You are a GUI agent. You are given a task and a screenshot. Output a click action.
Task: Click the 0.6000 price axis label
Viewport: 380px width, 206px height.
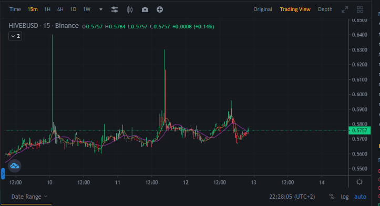point(360,94)
